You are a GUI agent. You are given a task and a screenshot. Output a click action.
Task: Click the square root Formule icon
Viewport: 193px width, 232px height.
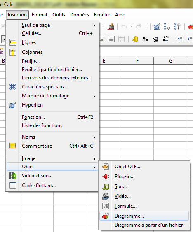coord(106,206)
